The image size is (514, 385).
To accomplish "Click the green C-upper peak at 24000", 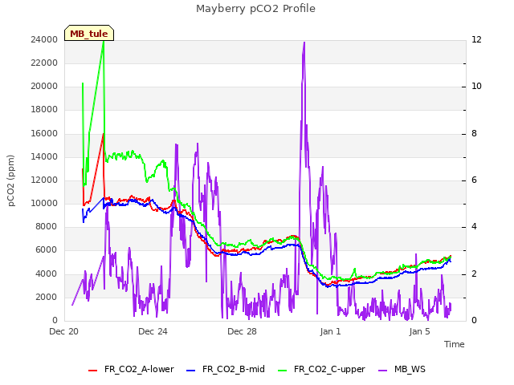I will click(104, 42).
